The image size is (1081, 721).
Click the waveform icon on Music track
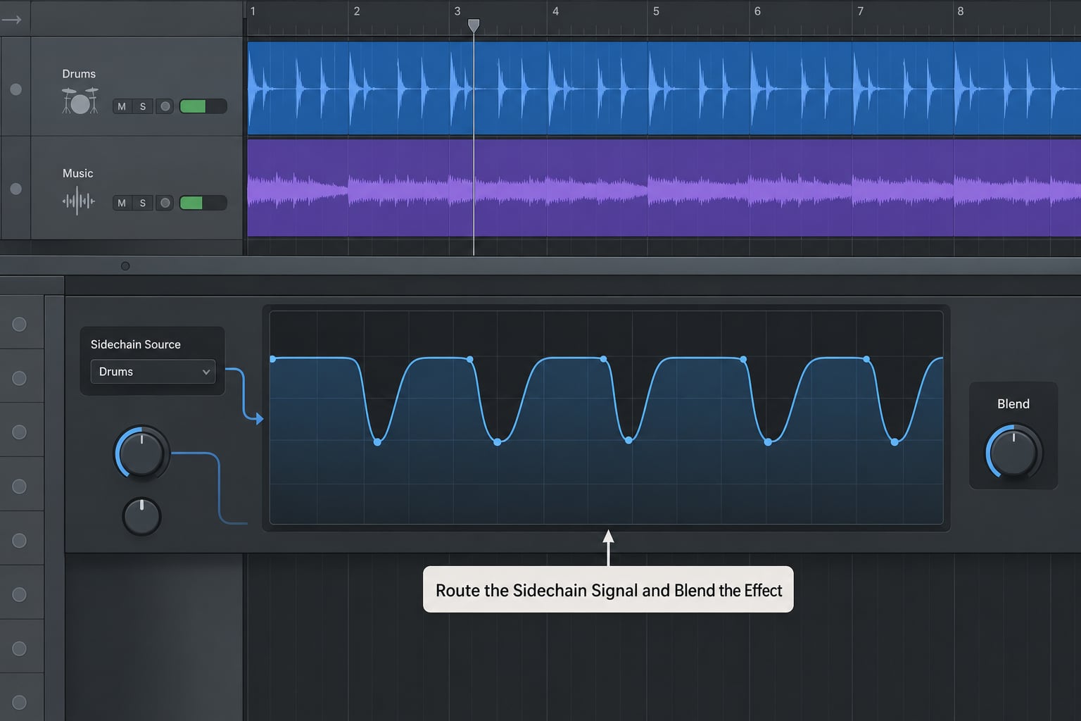pos(78,201)
